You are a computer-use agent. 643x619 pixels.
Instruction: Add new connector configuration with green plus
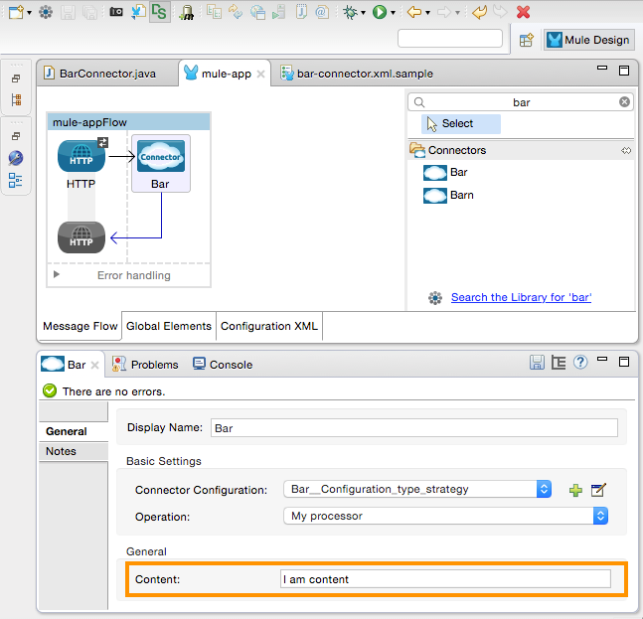[x=574, y=490]
